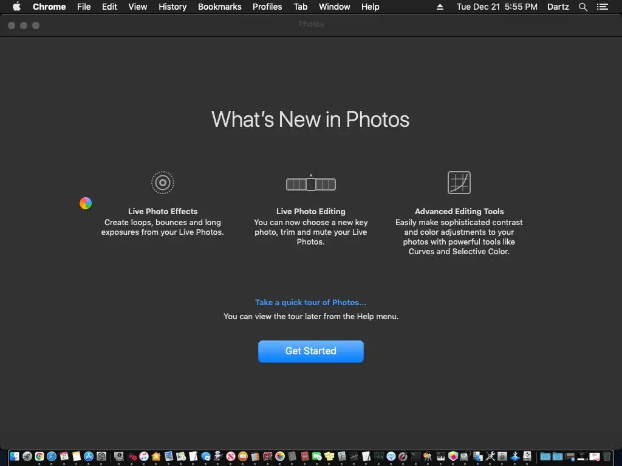Open Terminal icon in the Dock
Image resolution: width=622 pixels, height=466 pixels.
tap(415, 456)
